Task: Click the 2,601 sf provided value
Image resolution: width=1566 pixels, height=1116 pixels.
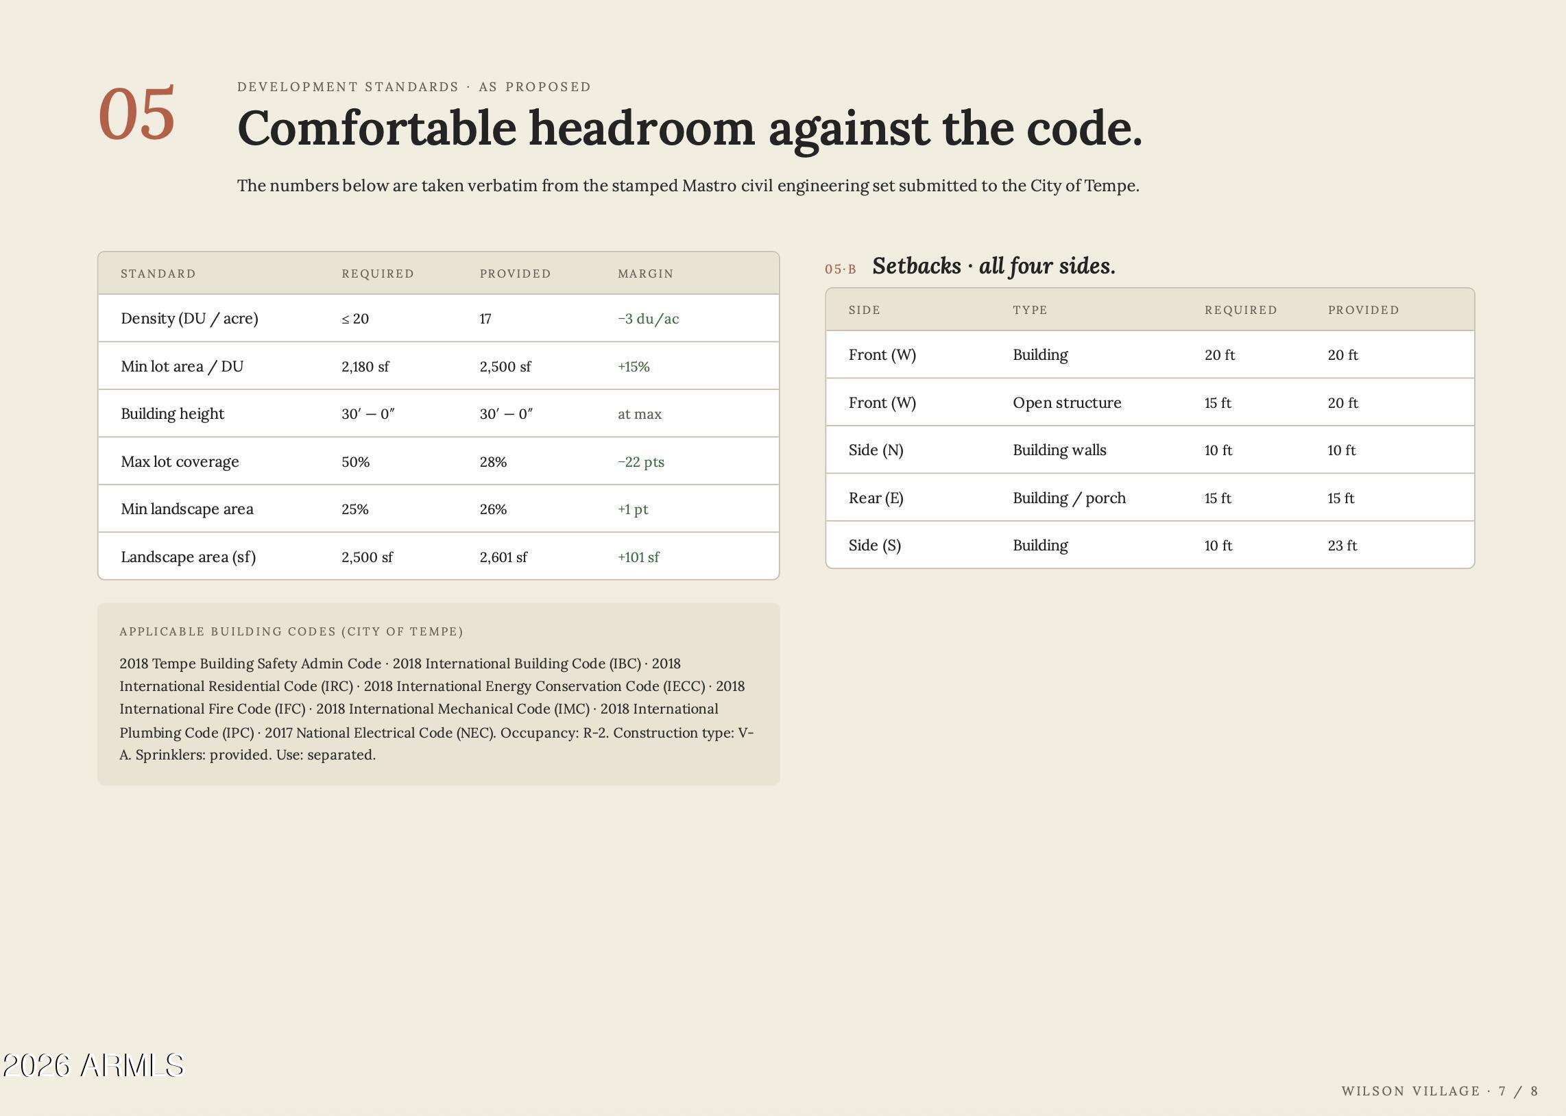Action: tap(503, 557)
